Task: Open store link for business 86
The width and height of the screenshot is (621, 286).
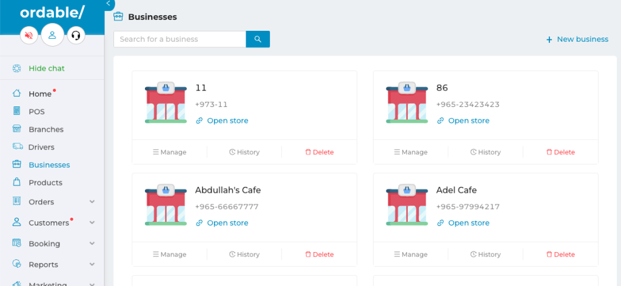Action: coord(463,121)
